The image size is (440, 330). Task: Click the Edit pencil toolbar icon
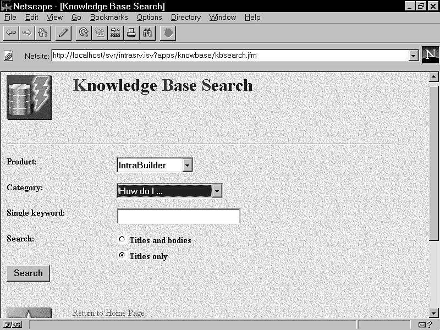(63, 33)
